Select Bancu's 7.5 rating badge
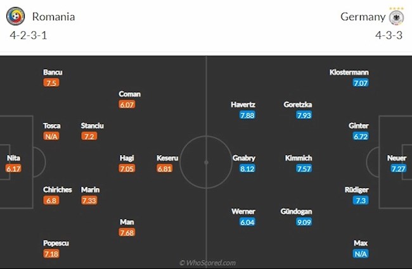This screenshot has height=269, width=412. click(51, 83)
